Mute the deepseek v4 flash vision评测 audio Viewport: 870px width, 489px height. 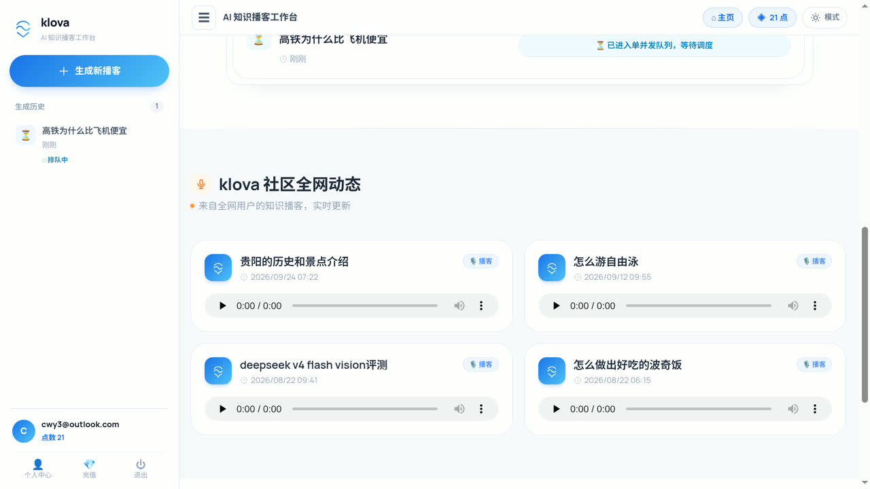[x=459, y=409]
